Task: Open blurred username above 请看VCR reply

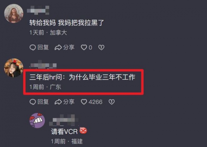Action: coord(64,120)
